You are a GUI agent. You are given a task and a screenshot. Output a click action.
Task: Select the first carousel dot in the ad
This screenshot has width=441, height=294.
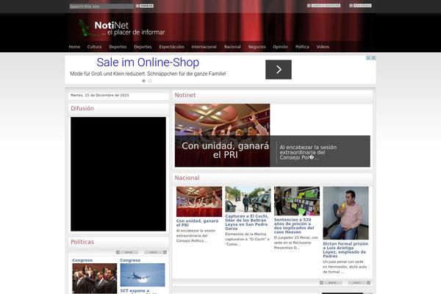[144, 81]
